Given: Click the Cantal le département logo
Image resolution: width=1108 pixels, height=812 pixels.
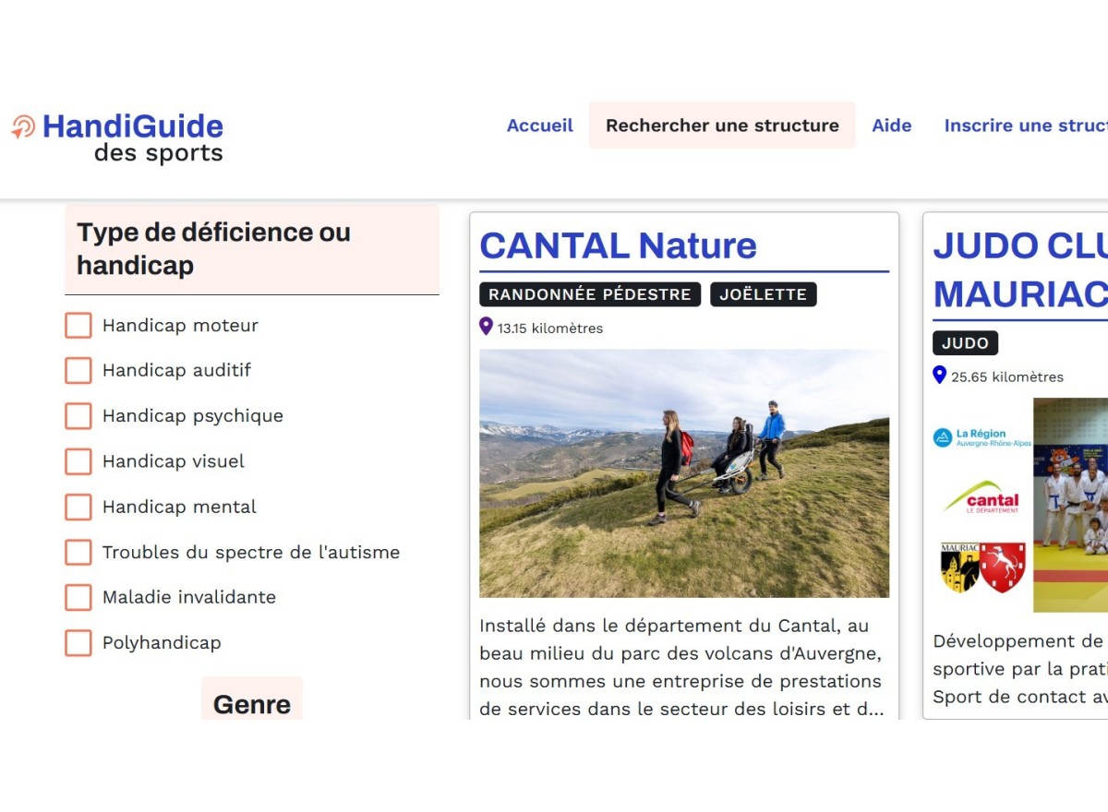Looking at the screenshot, I should coord(982,497).
